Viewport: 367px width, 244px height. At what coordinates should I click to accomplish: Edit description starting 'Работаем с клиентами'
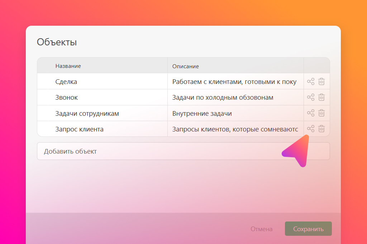coord(234,82)
